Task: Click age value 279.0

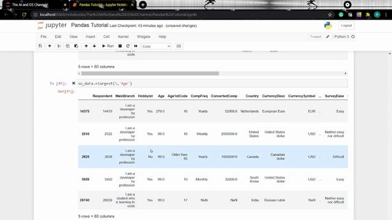Action: pos(160,111)
